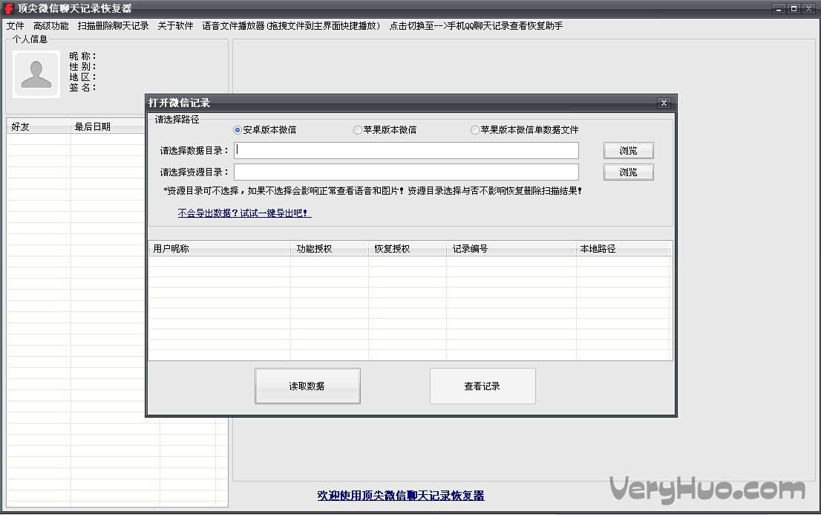
Task: Click the 查看记录 button
Action: coord(483,386)
